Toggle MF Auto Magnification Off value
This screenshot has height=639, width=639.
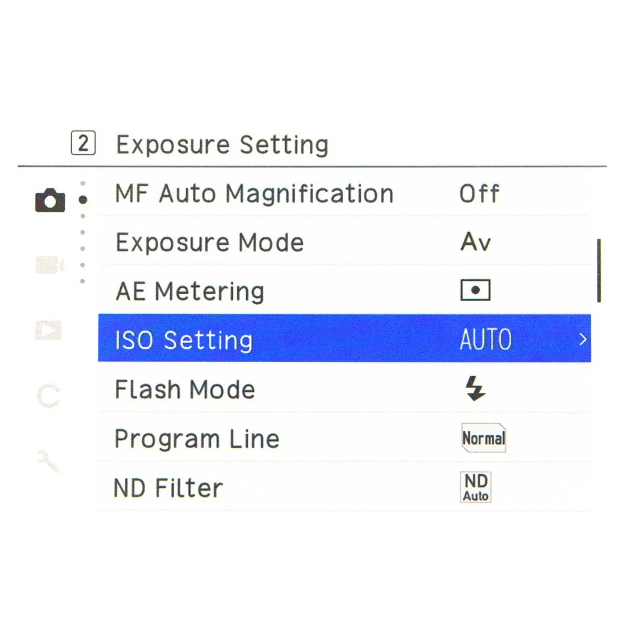pos(479,193)
